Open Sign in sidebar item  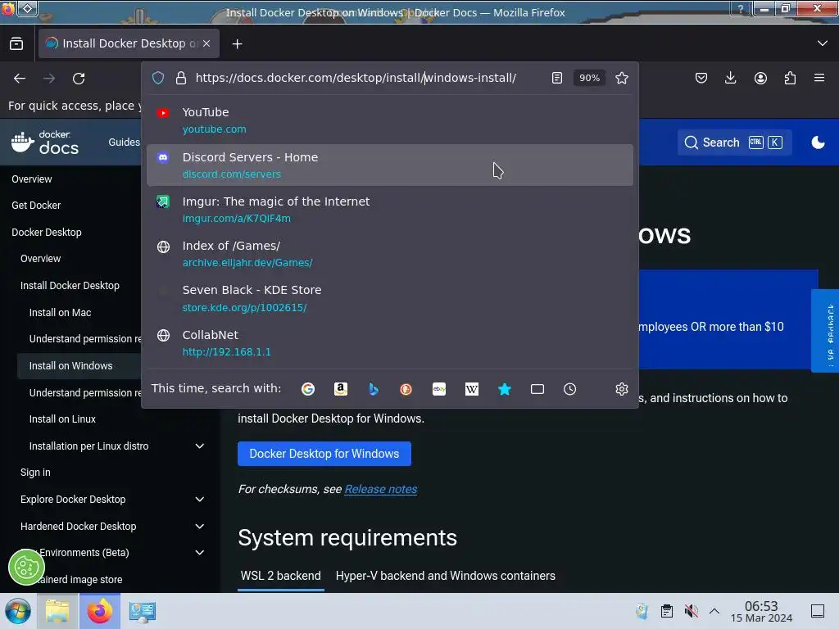tap(35, 473)
